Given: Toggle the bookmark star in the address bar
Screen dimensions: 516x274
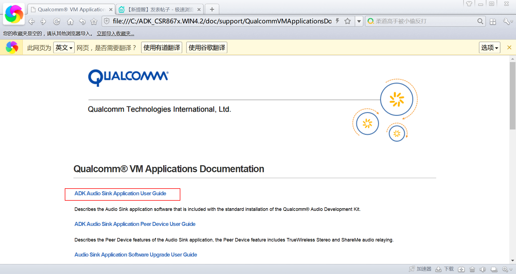Looking at the screenshot, I should [x=347, y=21].
